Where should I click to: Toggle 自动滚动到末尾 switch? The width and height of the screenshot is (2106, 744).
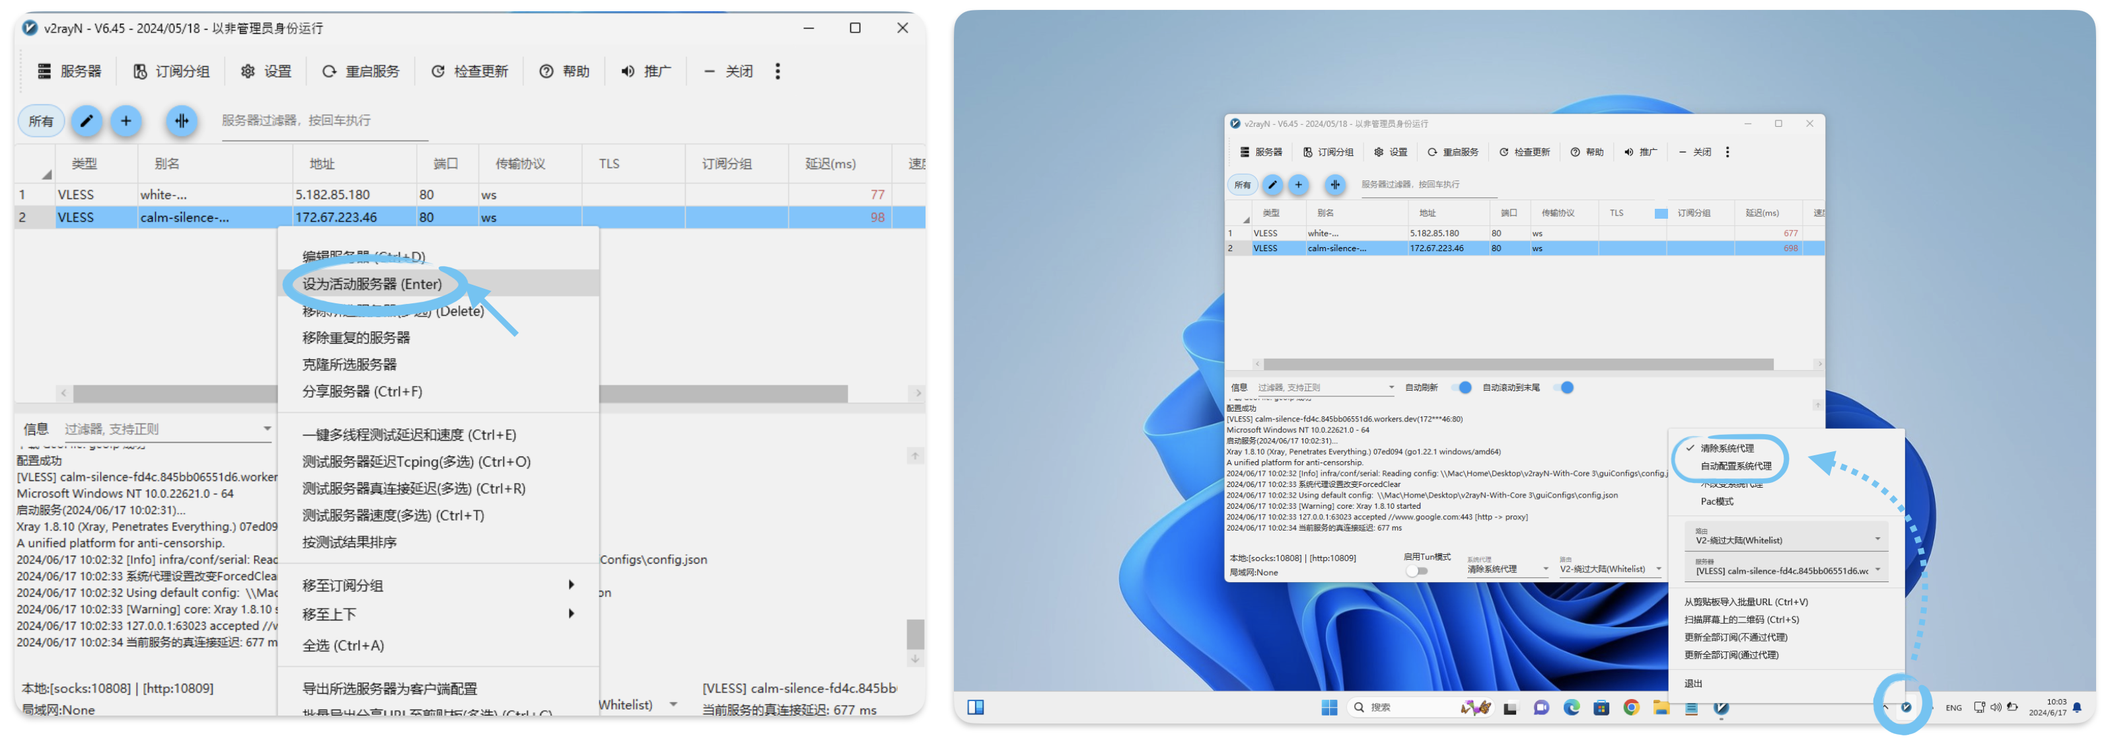(x=1563, y=388)
